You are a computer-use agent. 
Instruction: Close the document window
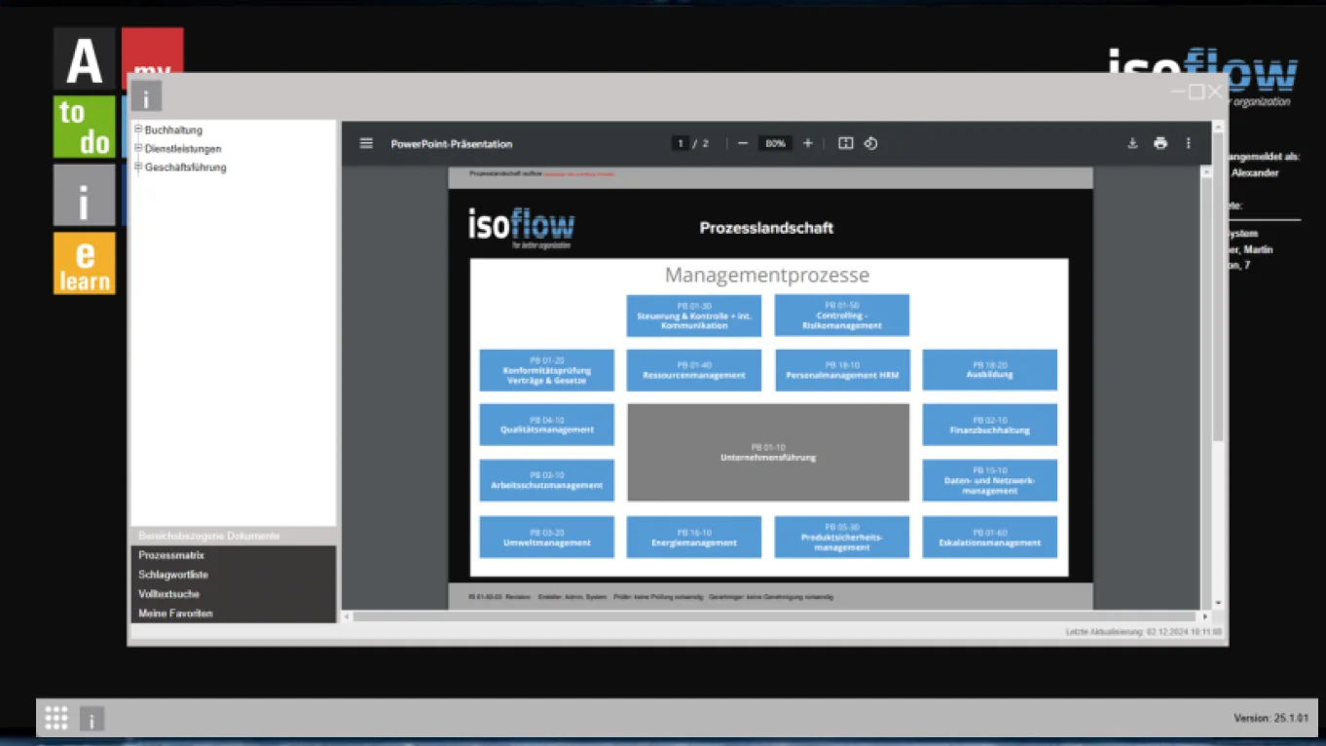pyautogui.click(x=1215, y=93)
